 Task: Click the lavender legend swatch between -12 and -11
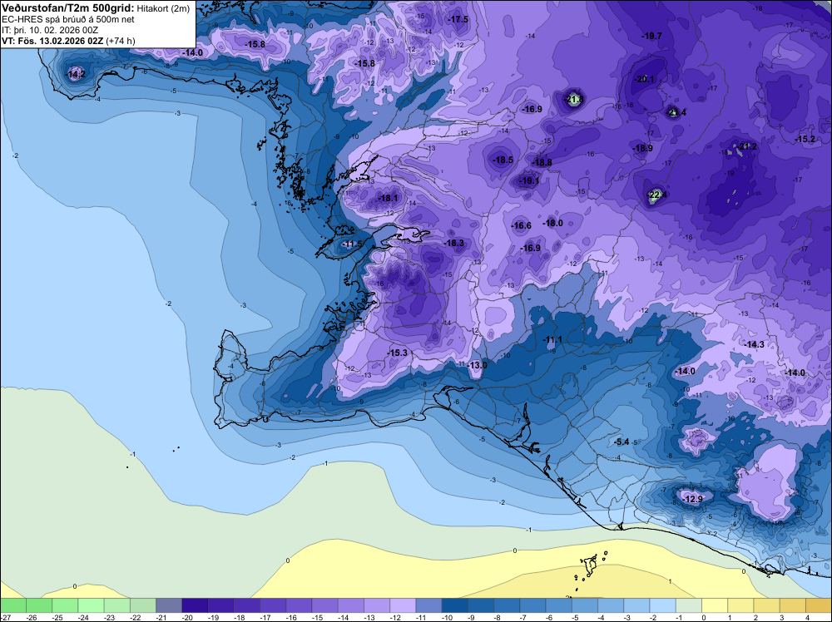coord(404,605)
